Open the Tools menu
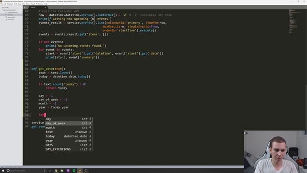 click(x=28, y=4)
